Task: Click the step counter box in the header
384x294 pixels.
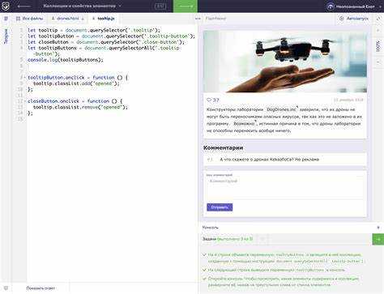Action: tap(160, 6)
